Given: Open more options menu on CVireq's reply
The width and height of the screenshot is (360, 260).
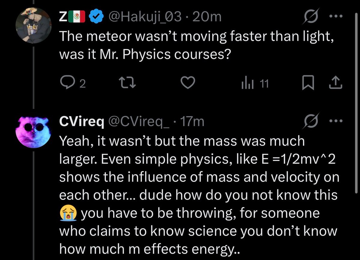Looking at the screenshot, I should coord(338,122).
